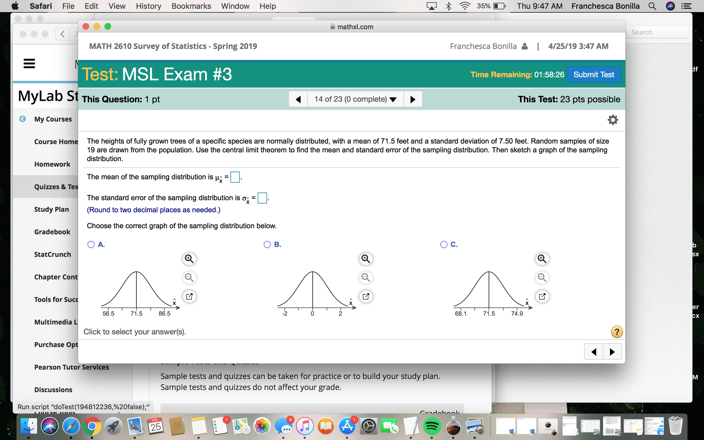Zoom in on graph A
This screenshot has width=704, height=440.
tap(189, 259)
